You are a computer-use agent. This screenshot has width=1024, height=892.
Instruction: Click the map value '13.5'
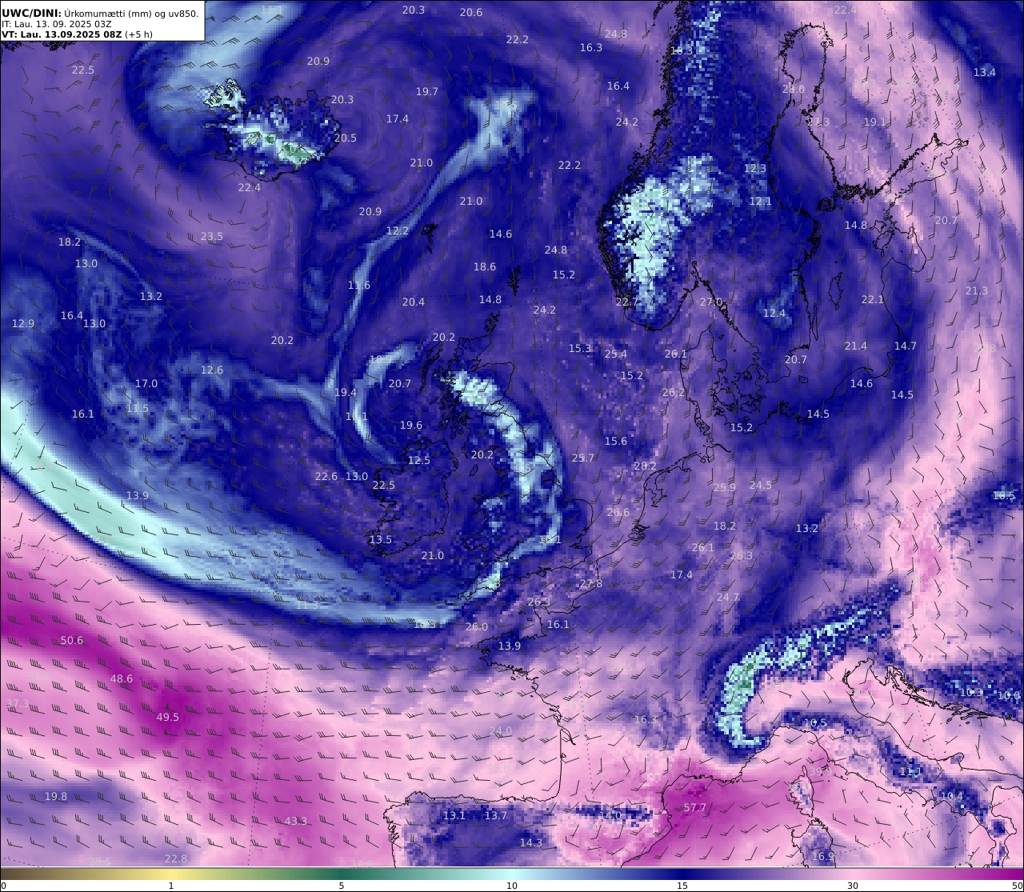[x=381, y=540]
